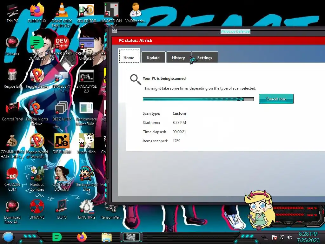Open Firefox from the taskbar
Image resolution: width=325 pixels, height=244 pixels.
pos(82,237)
